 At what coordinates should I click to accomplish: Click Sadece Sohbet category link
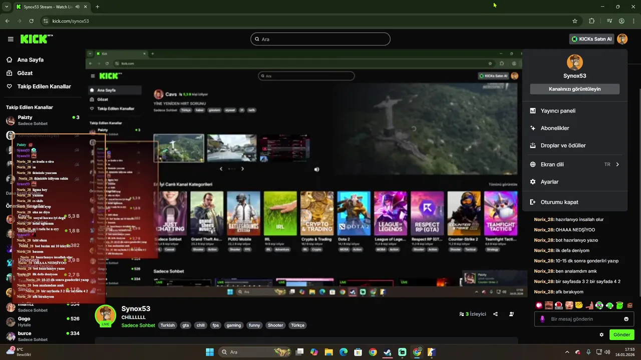(138, 325)
